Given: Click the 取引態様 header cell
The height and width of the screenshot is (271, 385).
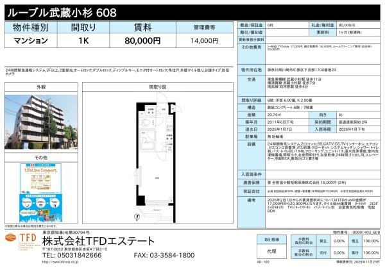Looking at the screenshot, I should (271, 240).
